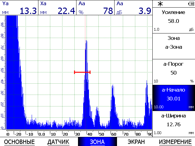195x146 pixels.
Task: Click the red dotted cursor line marker
Action: (x=85, y=72)
